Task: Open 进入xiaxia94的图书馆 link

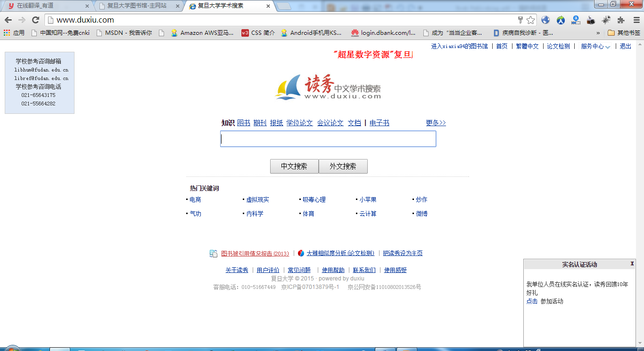Action: pyautogui.click(x=459, y=46)
